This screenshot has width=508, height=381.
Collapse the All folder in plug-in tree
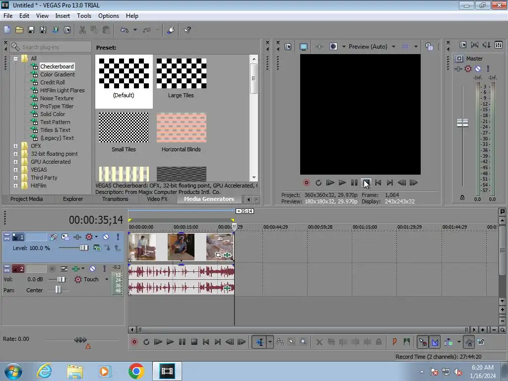tap(15, 59)
